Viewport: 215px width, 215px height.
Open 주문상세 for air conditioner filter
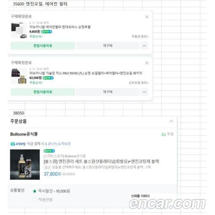[36, 37]
